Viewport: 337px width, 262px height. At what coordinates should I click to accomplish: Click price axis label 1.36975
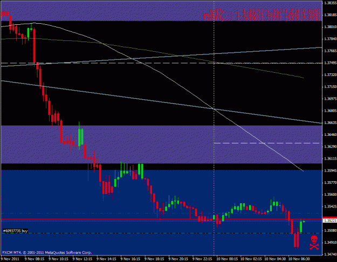(331, 99)
